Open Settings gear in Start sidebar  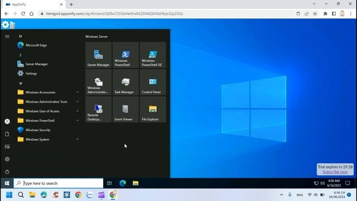coord(7,159)
